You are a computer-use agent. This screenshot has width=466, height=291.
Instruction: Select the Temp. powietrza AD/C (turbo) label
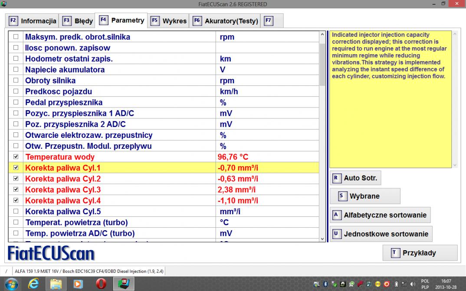coord(80,233)
